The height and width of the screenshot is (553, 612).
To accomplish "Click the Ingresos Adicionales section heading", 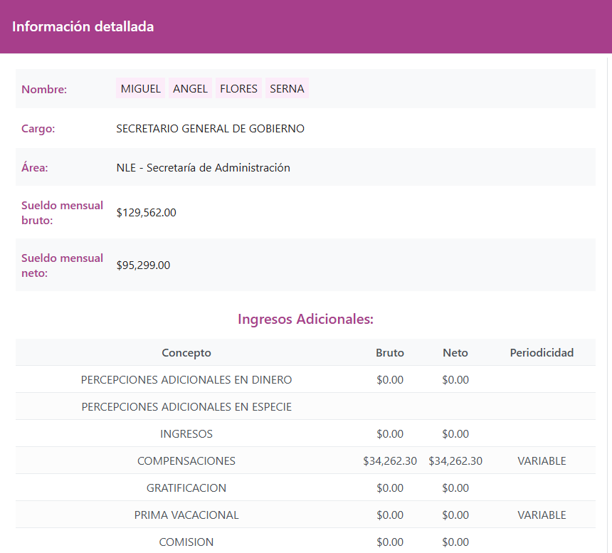I will point(305,319).
